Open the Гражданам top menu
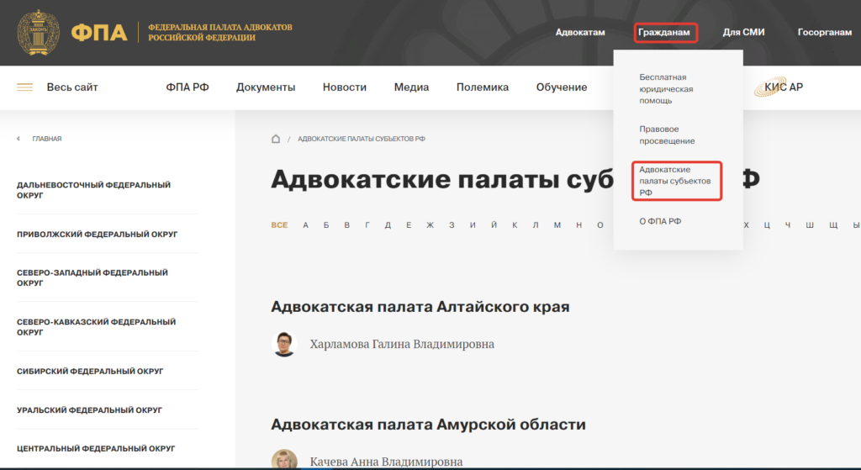This screenshot has width=861, height=470. point(664,33)
